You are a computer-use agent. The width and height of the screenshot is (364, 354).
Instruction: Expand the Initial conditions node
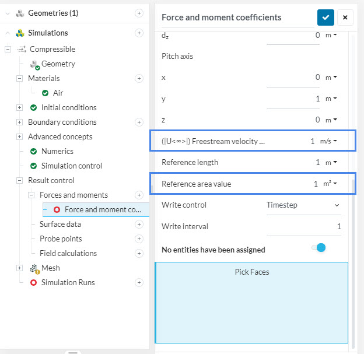point(19,107)
